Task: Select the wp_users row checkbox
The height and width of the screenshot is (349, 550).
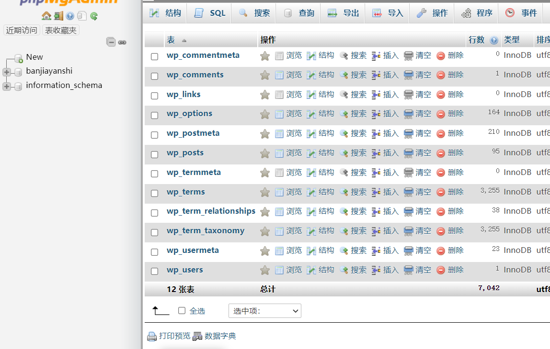Action: [x=154, y=271]
